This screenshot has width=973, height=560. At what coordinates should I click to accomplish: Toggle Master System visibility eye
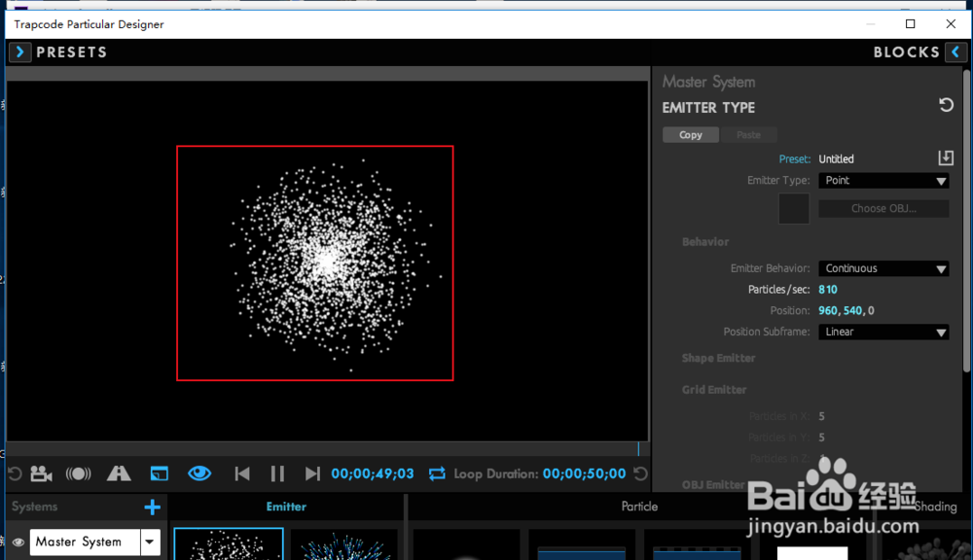tap(18, 542)
